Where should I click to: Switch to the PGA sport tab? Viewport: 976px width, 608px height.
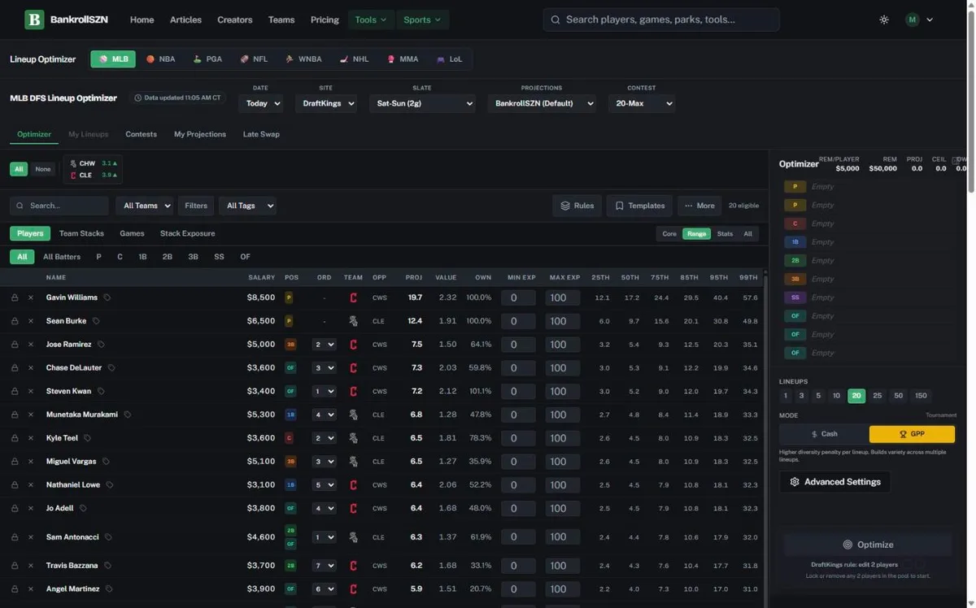click(207, 59)
